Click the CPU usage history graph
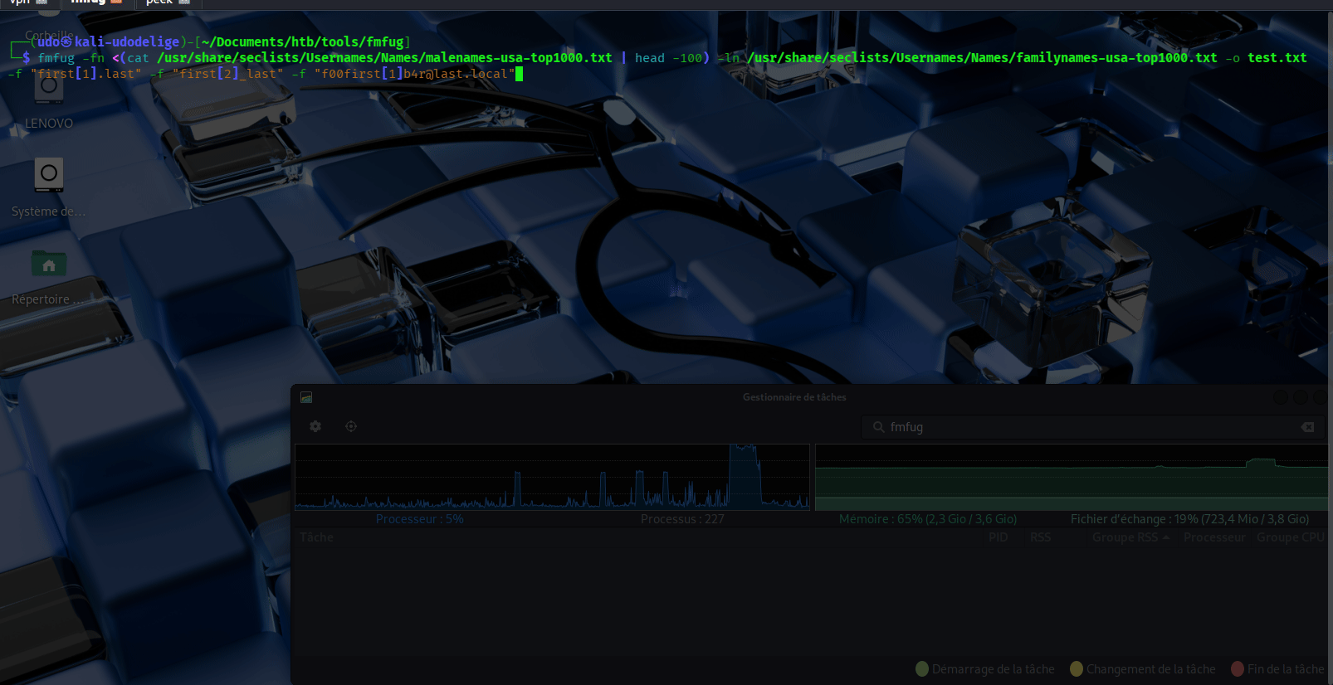 pyautogui.click(x=552, y=477)
